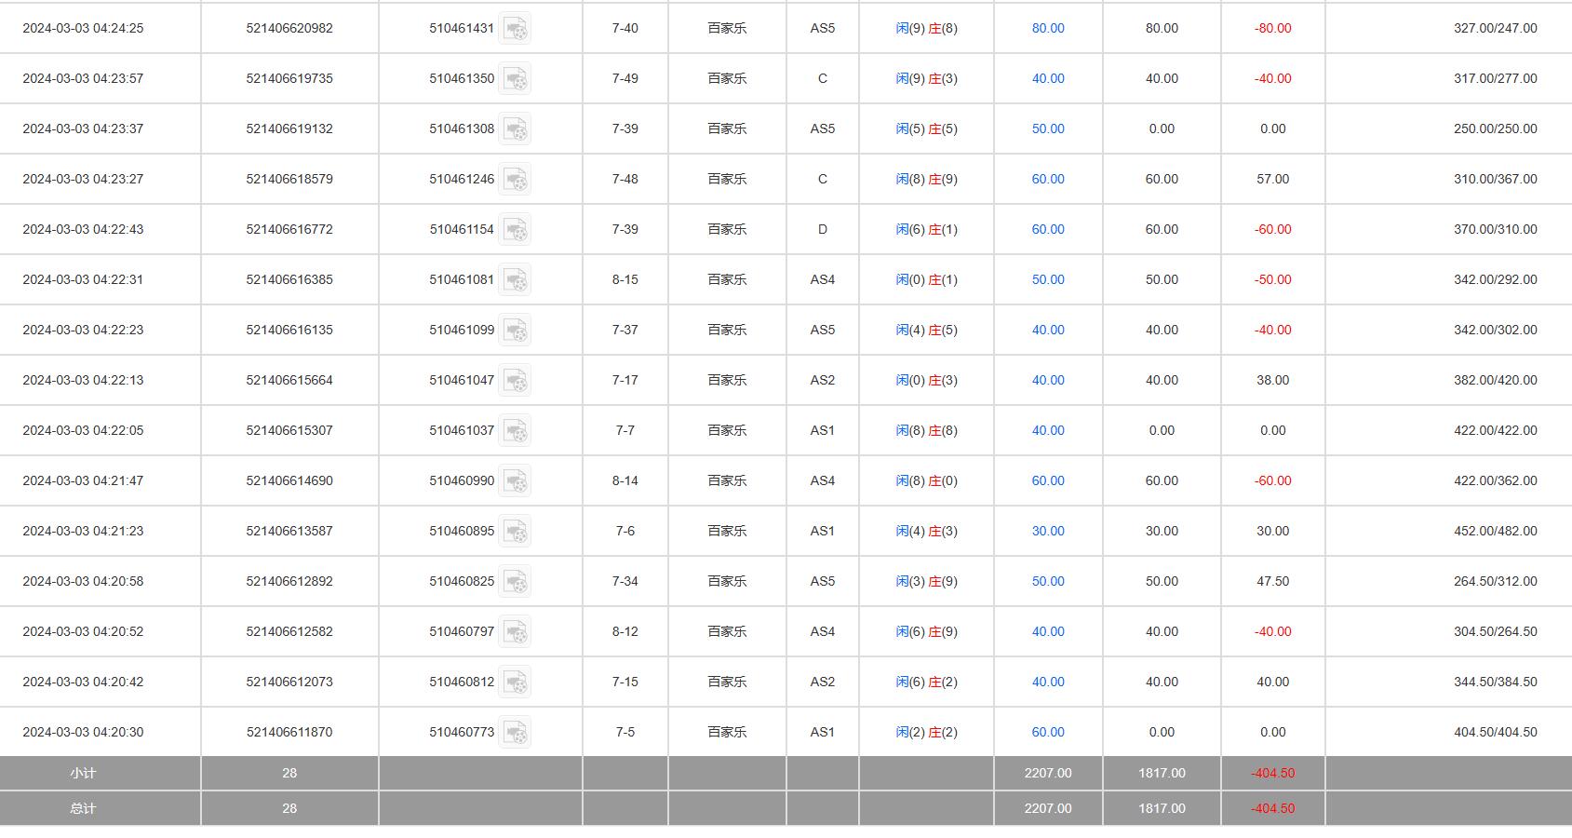Open video replay icon for round 510460895
The height and width of the screenshot is (838, 1572).
point(515,532)
